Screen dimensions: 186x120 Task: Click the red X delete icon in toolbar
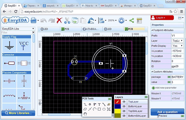coord(59,20)
